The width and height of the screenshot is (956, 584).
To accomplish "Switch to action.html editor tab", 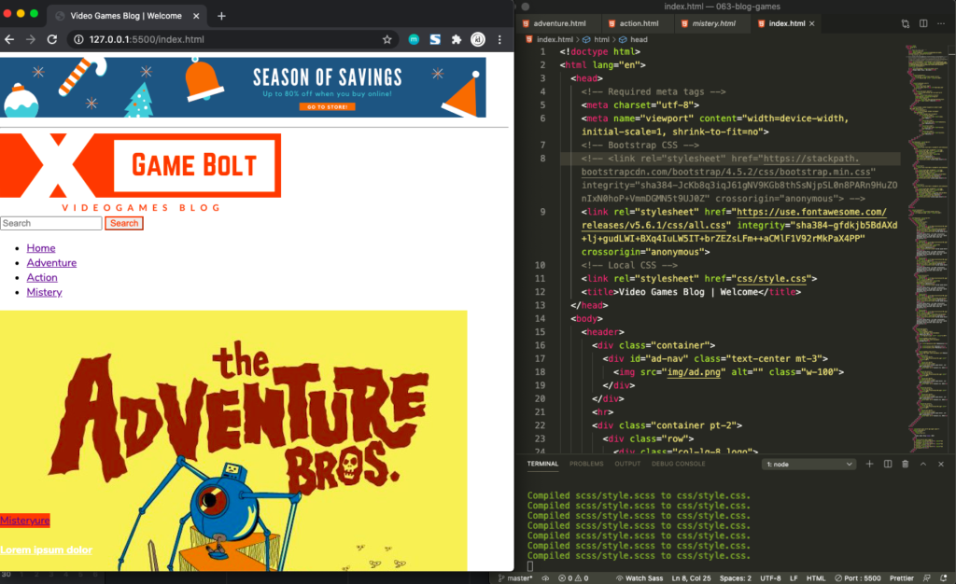I will pos(639,23).
